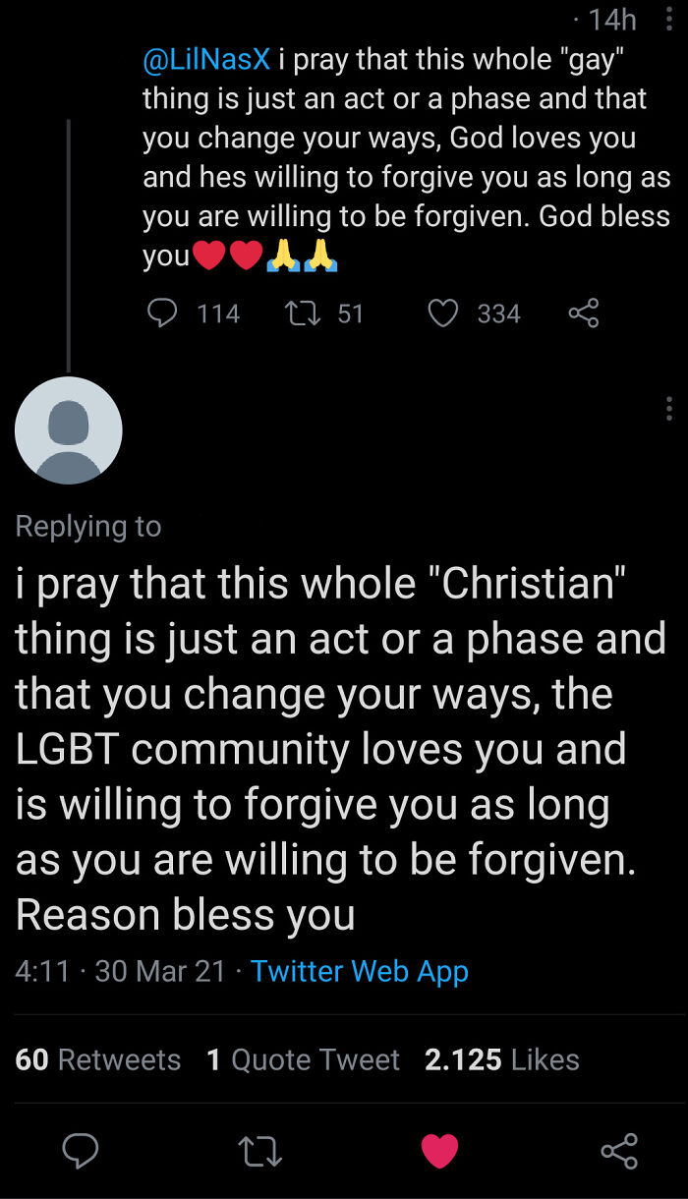Image resolution: width=688 pixels, height=1199 pixels.
Task: View the 60 Retweets list
Action: (97, 1059)
